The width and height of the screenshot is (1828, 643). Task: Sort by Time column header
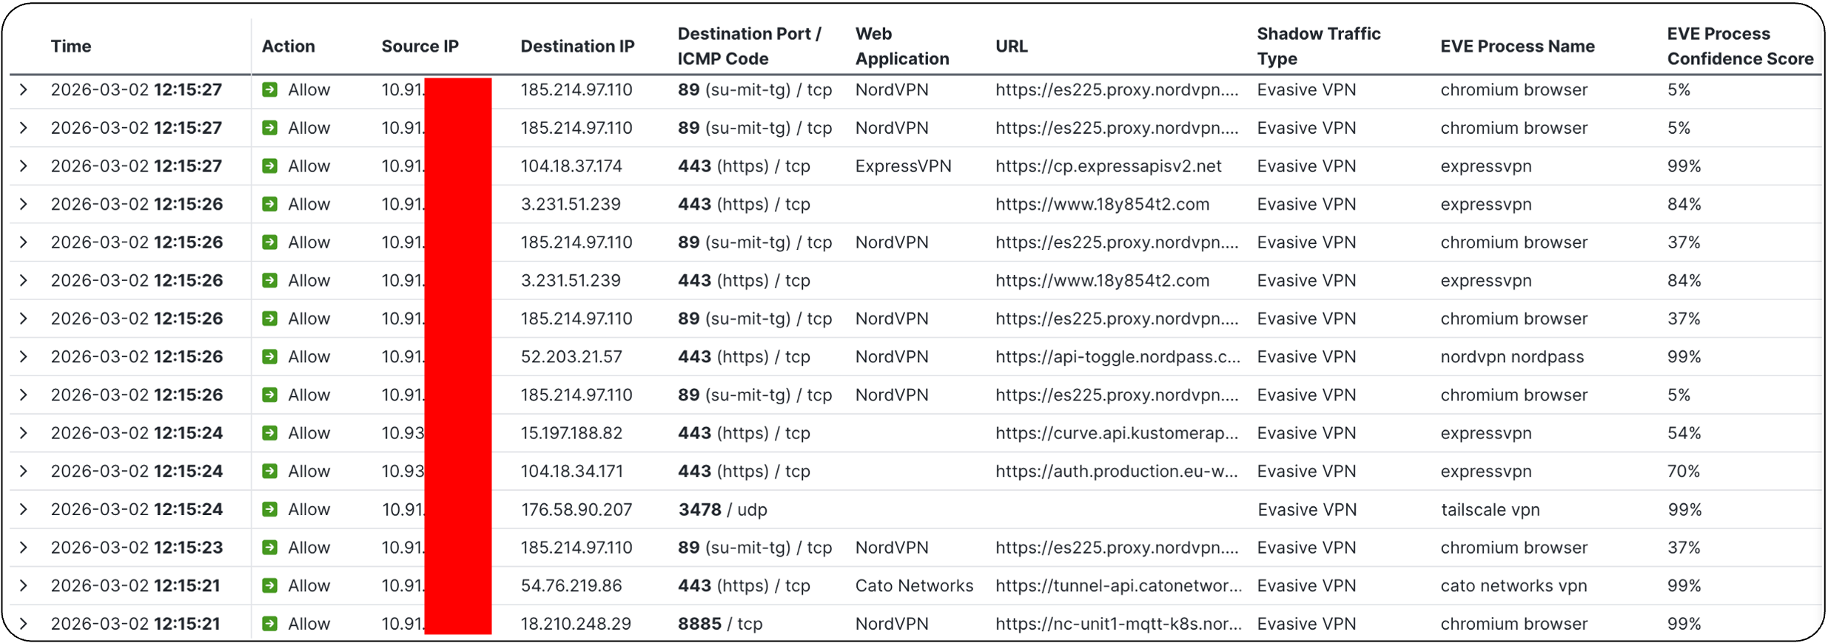coord(71,46)
